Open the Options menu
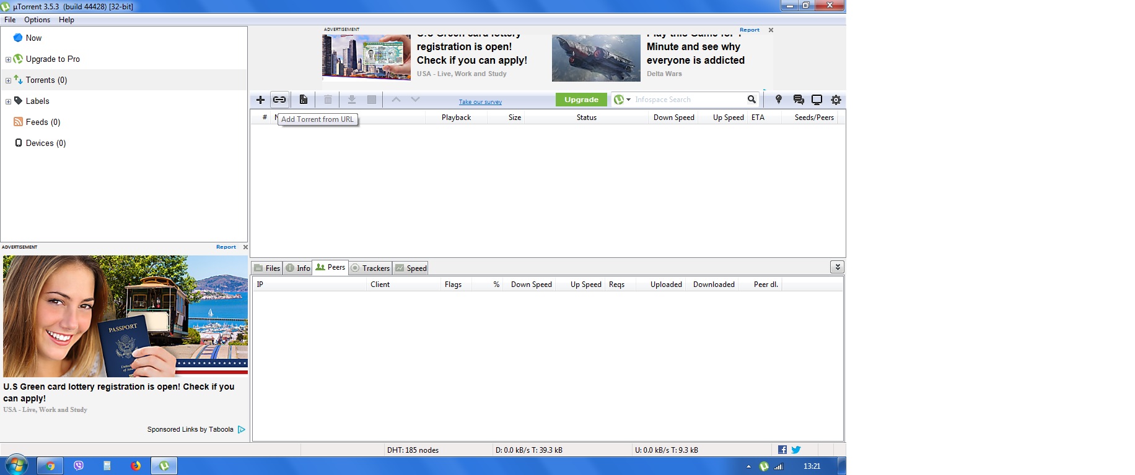 tap(37, 20)
